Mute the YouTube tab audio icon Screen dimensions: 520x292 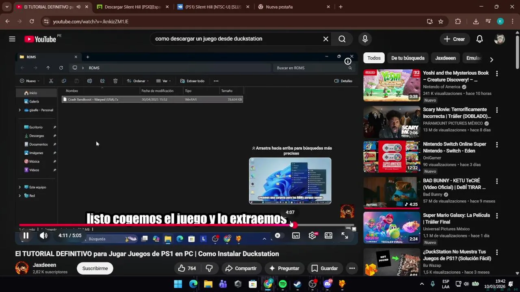(x=78, y=7)
